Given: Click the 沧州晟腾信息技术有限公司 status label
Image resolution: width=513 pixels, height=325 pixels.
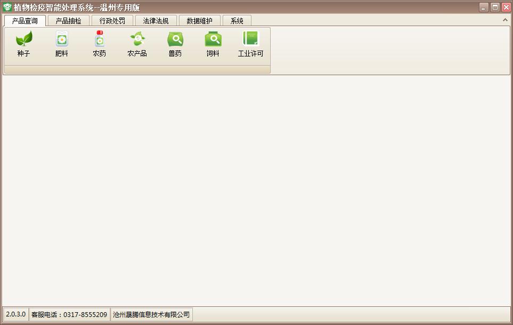Looking at the screenshot, I should (151, 314).
